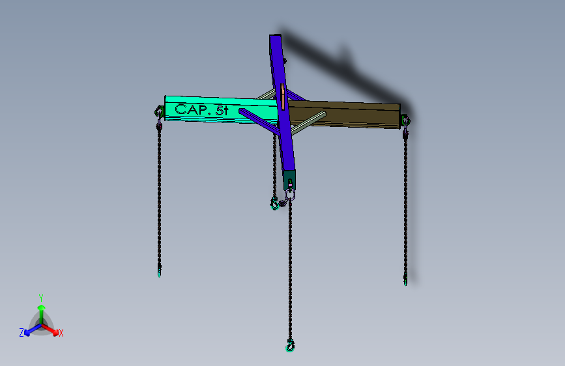Pick the hook at the longest chain's bottom
The height and width of the screenshot is (366, 565).
pyautogui.click(x=290, y=345)
